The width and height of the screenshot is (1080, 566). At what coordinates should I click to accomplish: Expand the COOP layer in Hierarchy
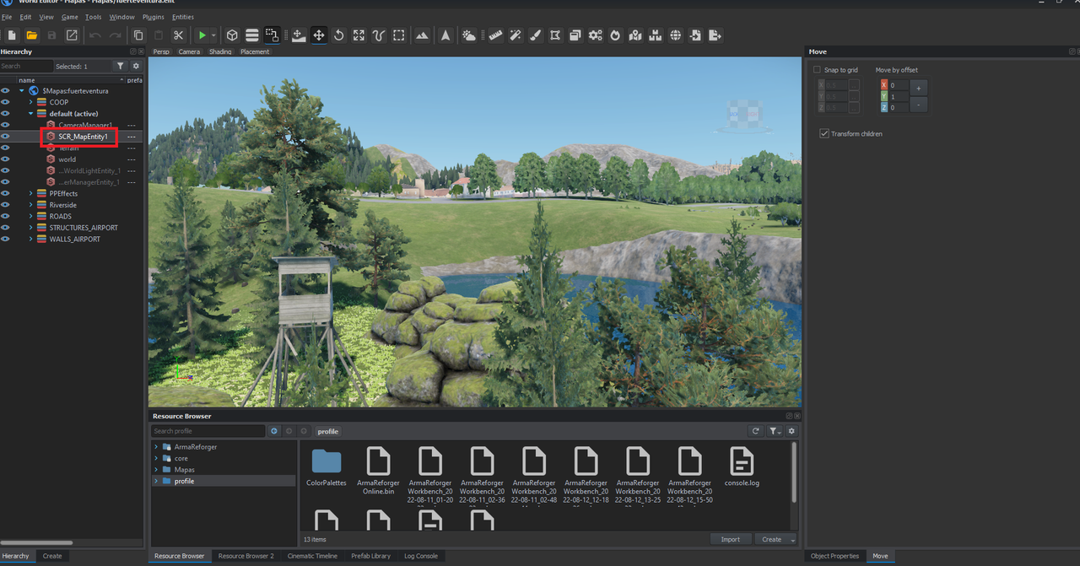tap(31, 102)
